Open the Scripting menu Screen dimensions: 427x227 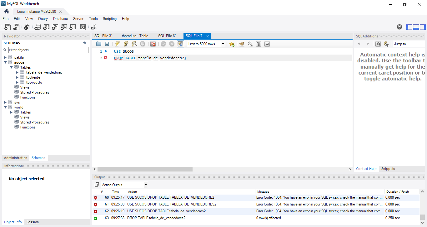tap(109, 19)
